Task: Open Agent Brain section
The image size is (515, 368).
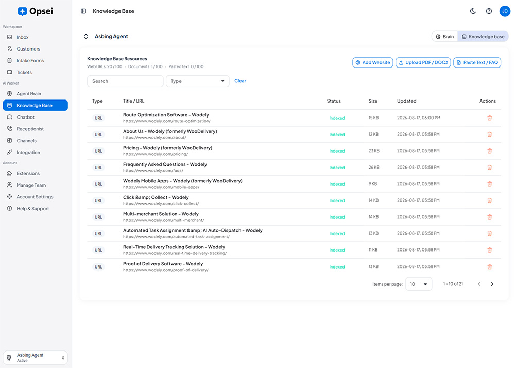Action: point(35,94)
